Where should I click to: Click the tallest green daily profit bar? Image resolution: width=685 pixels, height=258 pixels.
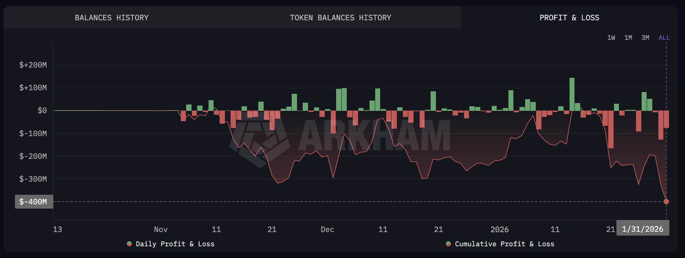[x=572, y=94]
